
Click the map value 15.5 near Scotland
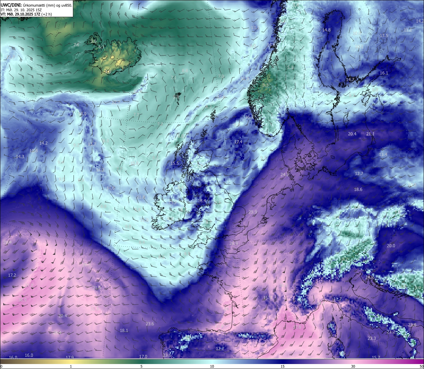pos(175,163)
